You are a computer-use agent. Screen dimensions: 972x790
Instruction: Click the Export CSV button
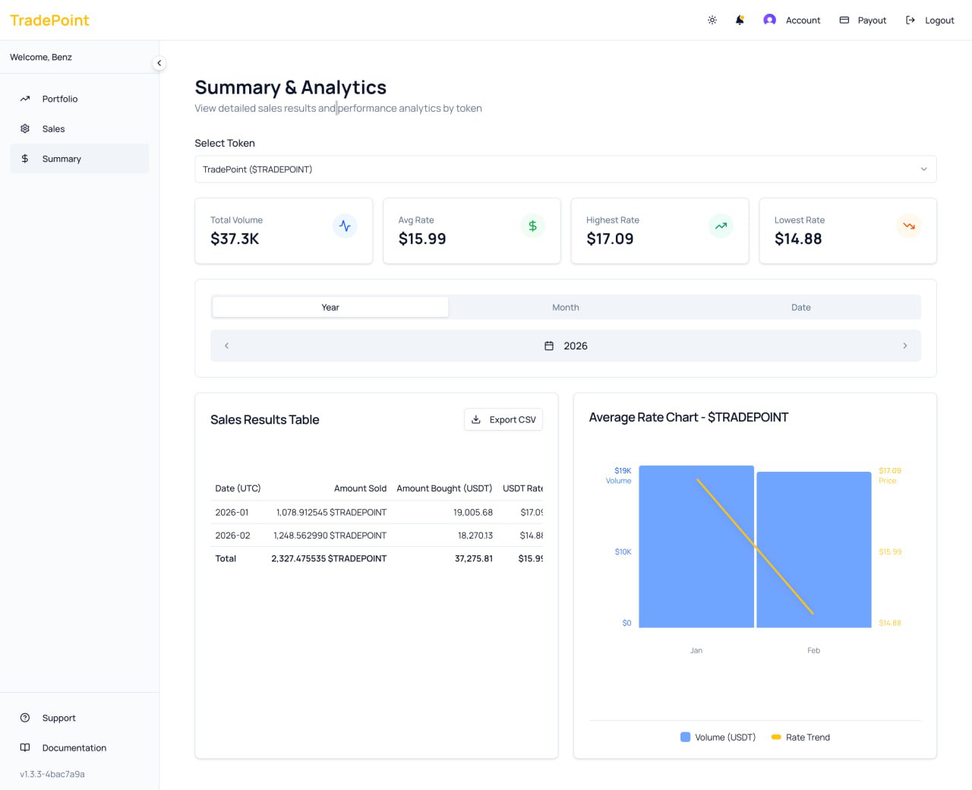tap(503, 419)
